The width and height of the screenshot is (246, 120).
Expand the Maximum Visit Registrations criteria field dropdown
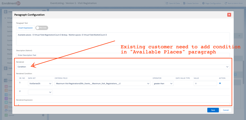click(x=102, y=83)
